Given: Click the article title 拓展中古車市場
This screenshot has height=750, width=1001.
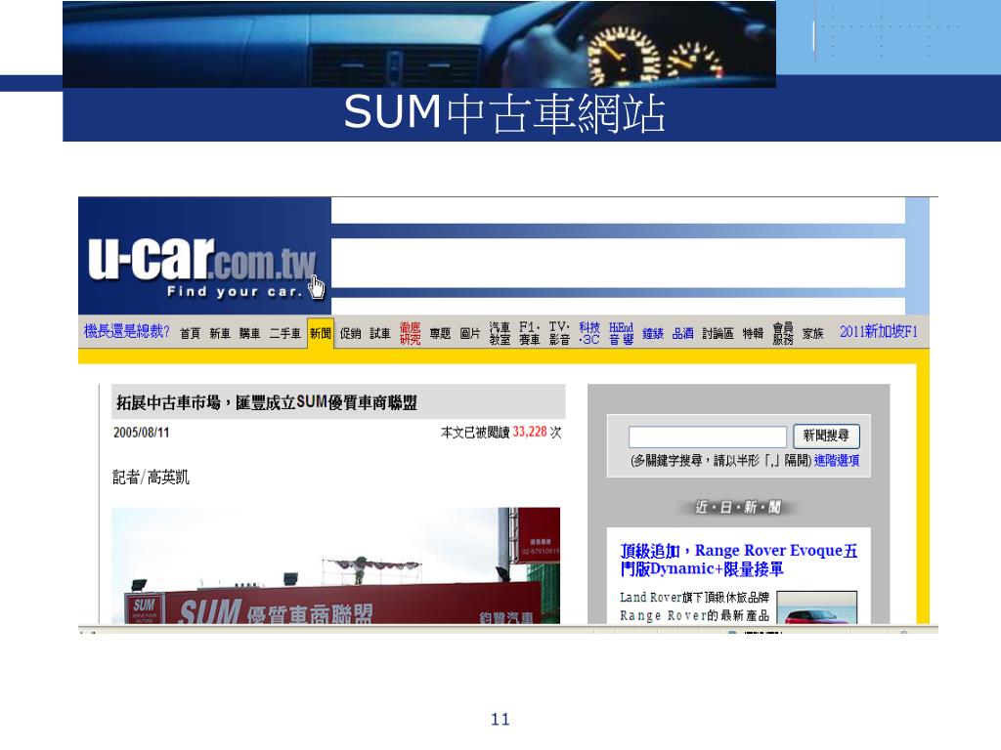Looking at the screenshot, I should click(266, 403).
